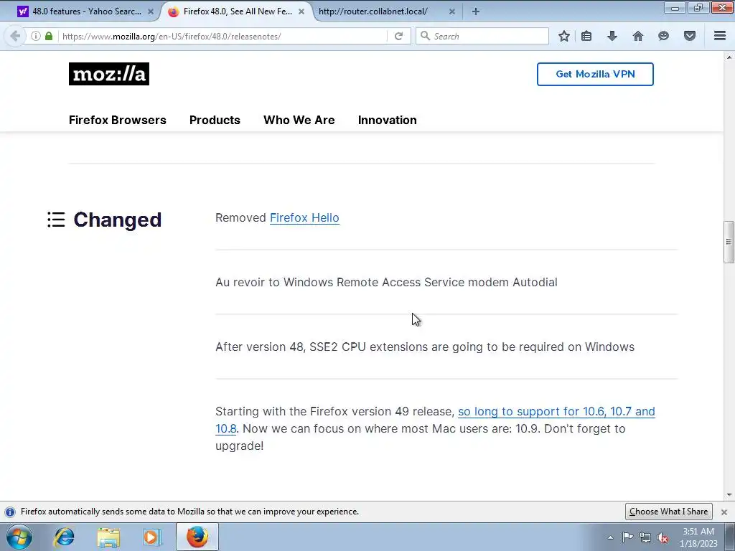Dismiss the data sharing notification bar

724,512
